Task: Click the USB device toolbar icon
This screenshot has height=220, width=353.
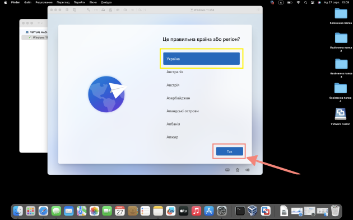Action: pyautogui.click(x=132, y=10)
